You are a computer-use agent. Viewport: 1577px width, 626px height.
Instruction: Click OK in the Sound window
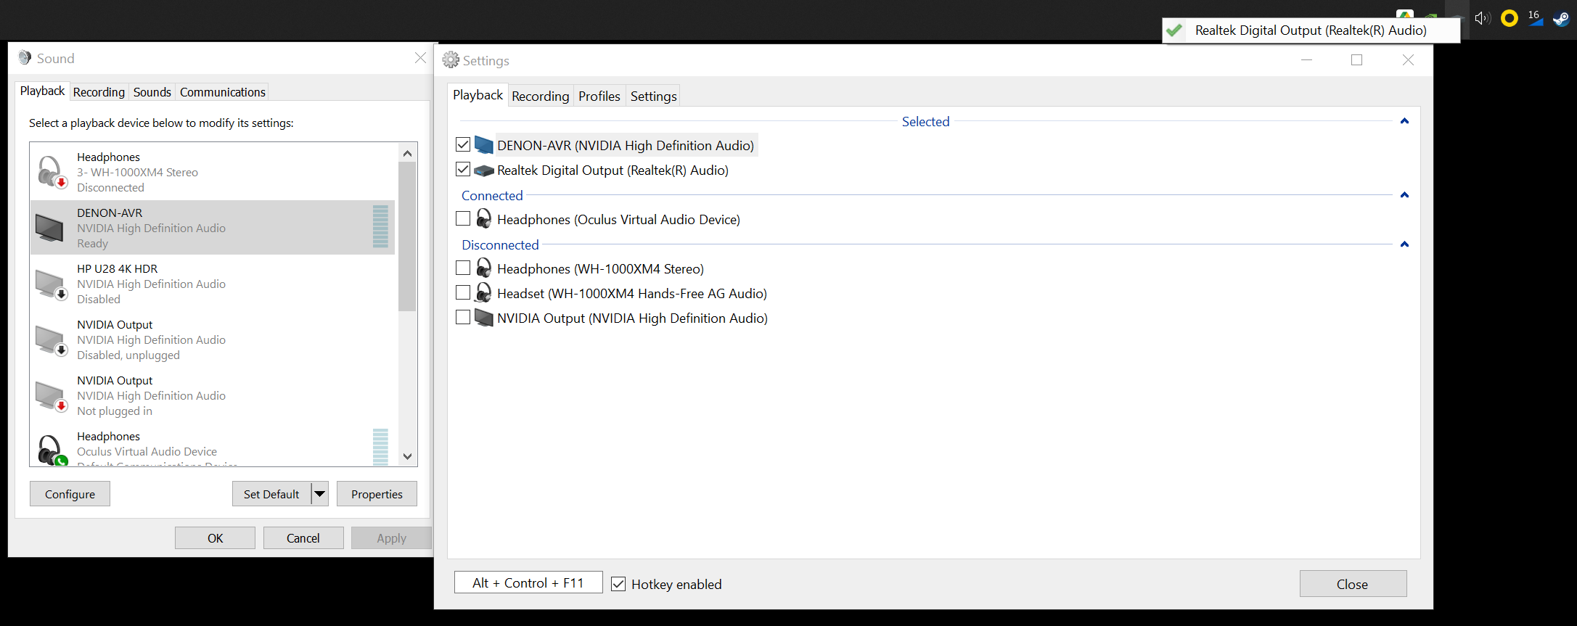[x=215, y=538]
